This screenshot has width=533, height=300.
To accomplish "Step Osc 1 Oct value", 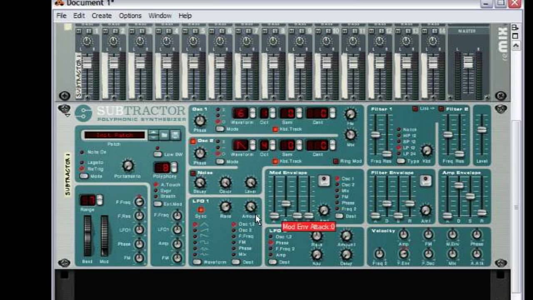I will click(x=272, y=113).
